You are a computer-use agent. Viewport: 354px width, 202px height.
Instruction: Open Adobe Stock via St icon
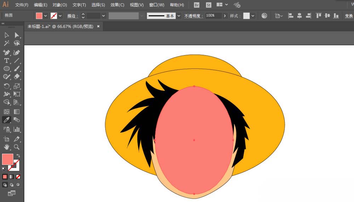209,5
